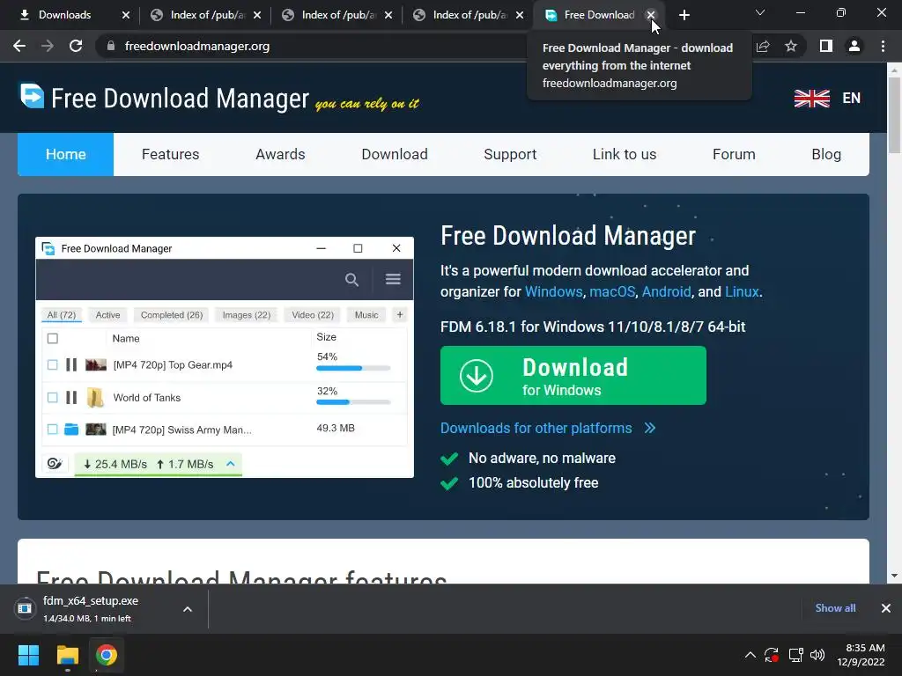Open the Windows Start menu
902x676 pixels.
pos(28,655)
